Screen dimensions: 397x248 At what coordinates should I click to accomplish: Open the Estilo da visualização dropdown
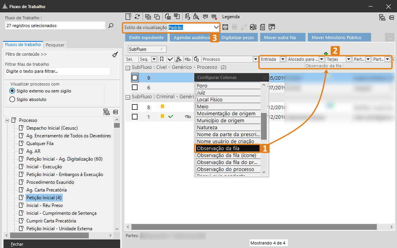[216, 27]
